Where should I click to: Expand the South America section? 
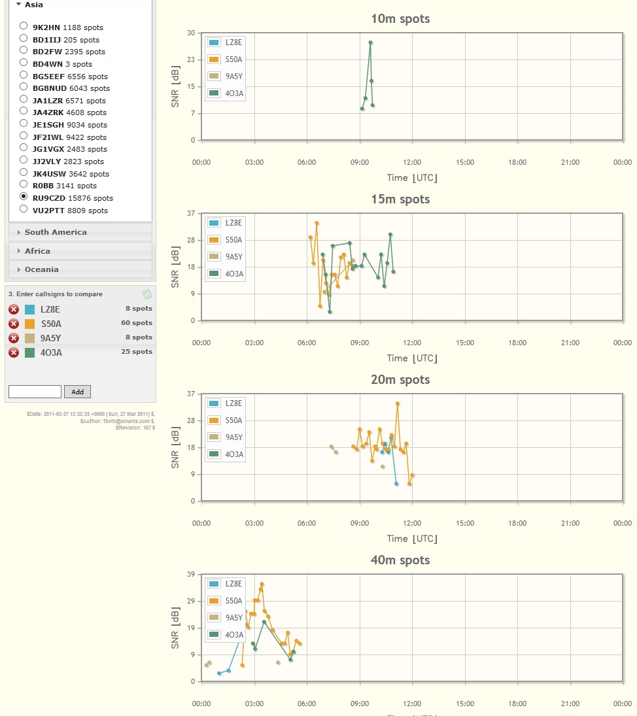(x=56, y=232)
